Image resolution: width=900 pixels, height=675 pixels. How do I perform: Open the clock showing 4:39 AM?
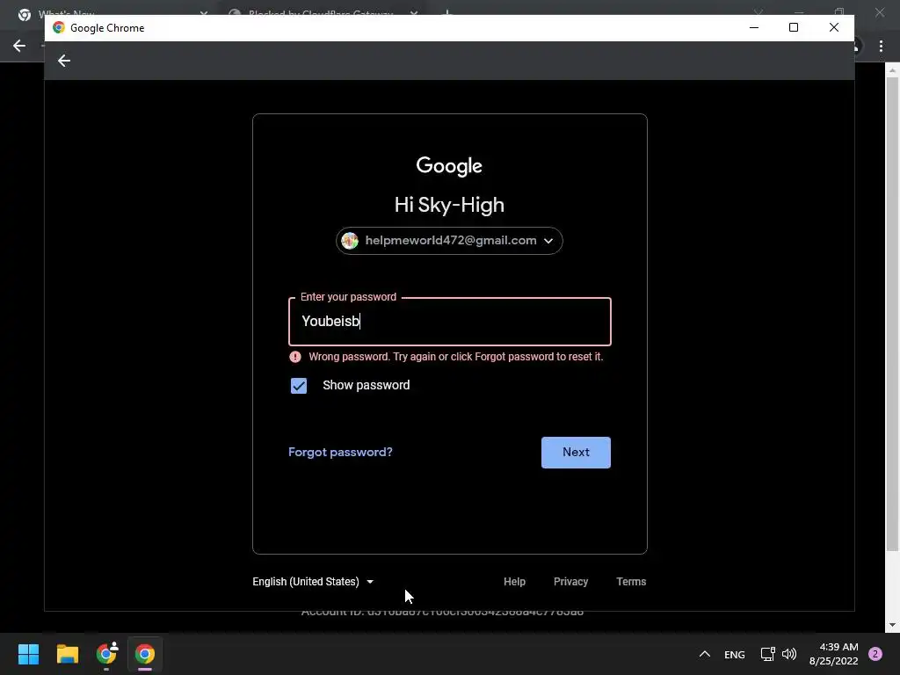[x=834, y=654]
